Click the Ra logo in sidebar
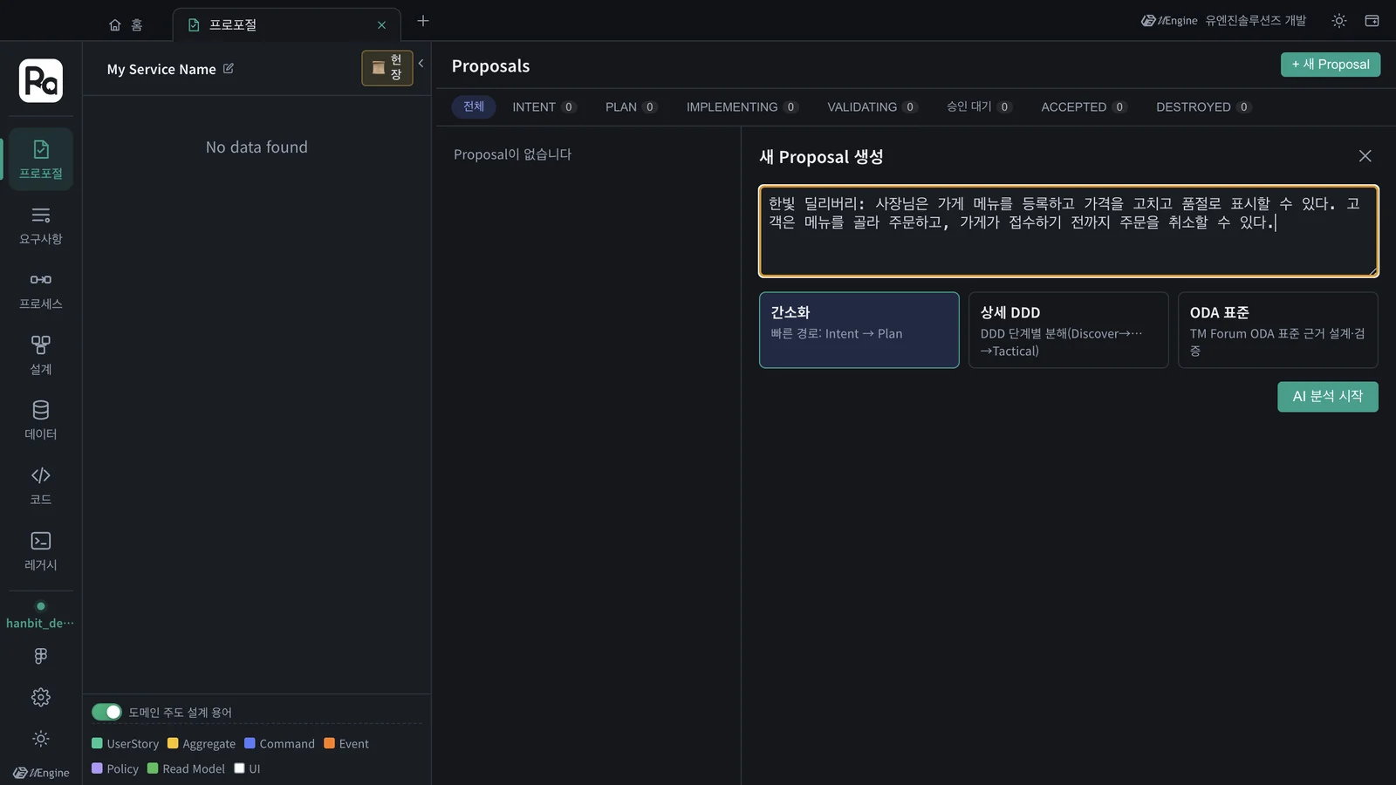 41,81
